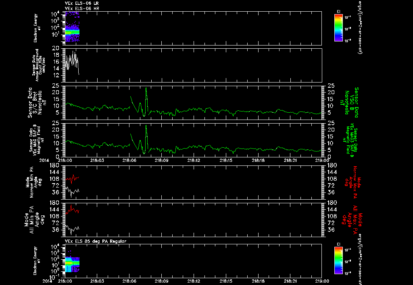Click the 10^-6 tick of the bottom El color bar
The image size is (413, 285).
point(348,273)
